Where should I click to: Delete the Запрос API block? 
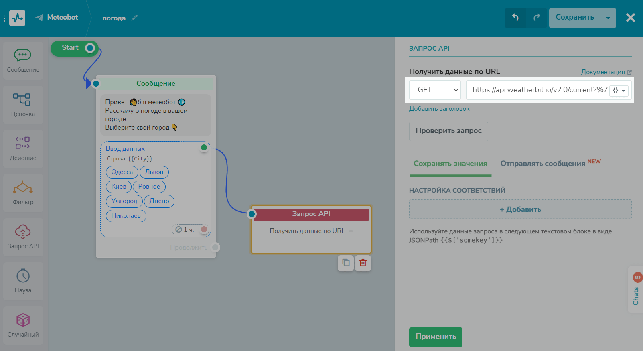[x=363, y=263]
